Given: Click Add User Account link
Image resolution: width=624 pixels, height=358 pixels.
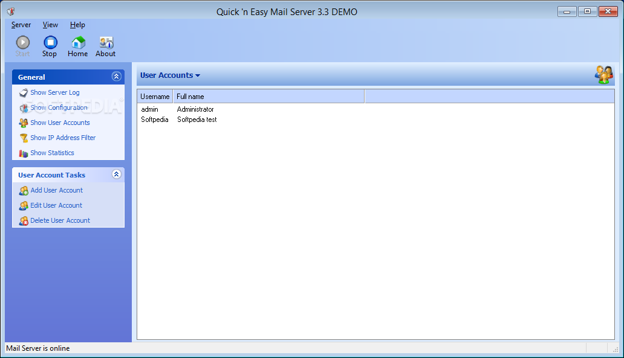Looking at the screenshot, I should pyautogui.click(x=56, y=190).
